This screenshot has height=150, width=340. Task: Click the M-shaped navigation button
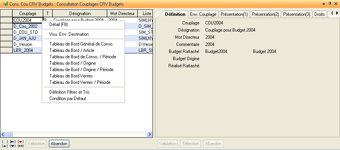point(21,145)
